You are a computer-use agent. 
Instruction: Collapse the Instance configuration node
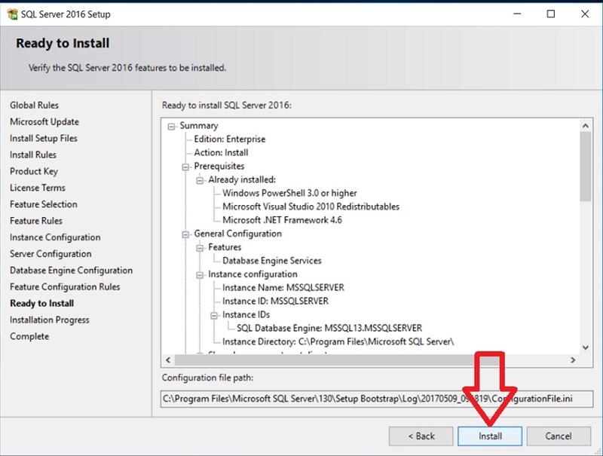pyautogui.click(x=201, y=275)
